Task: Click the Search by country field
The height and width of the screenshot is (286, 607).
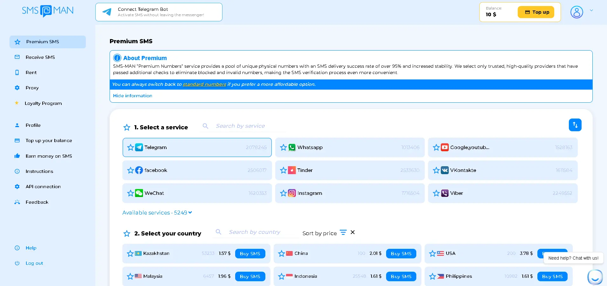Action: [x=256, y=232]
